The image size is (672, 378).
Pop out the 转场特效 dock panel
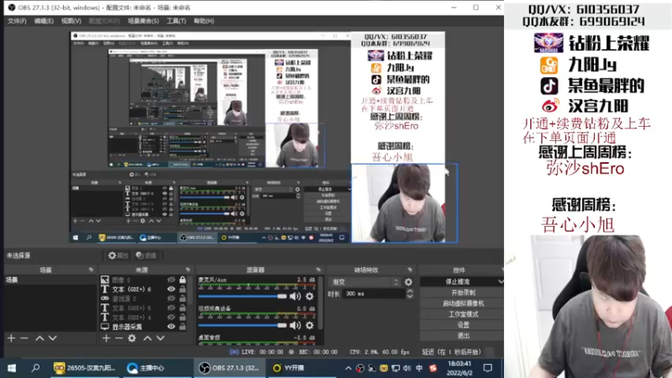[x=410, y=270]
